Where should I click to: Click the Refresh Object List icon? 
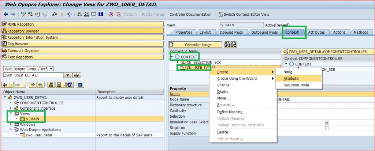(x=70, y=85)
